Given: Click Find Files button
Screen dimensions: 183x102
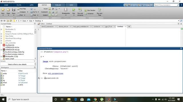Looking at the screenshot, I should [21, 9].
